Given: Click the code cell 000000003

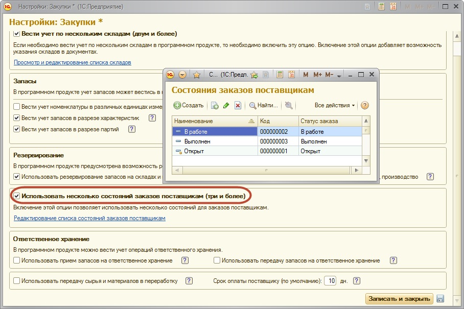Looking at the screenshot, I should 278,141.
